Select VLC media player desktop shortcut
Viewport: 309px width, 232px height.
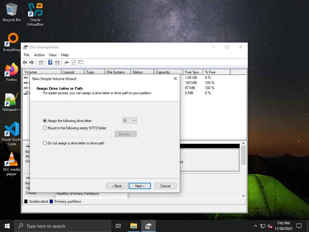12,164
